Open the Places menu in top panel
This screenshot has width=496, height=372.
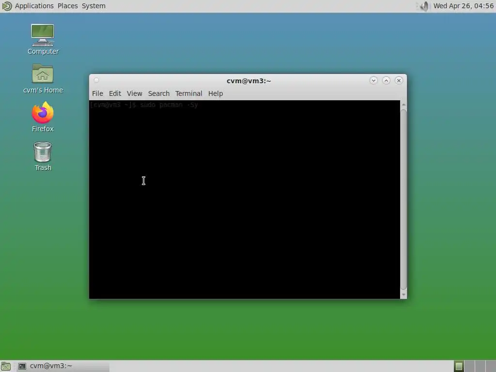coord(68,6)
